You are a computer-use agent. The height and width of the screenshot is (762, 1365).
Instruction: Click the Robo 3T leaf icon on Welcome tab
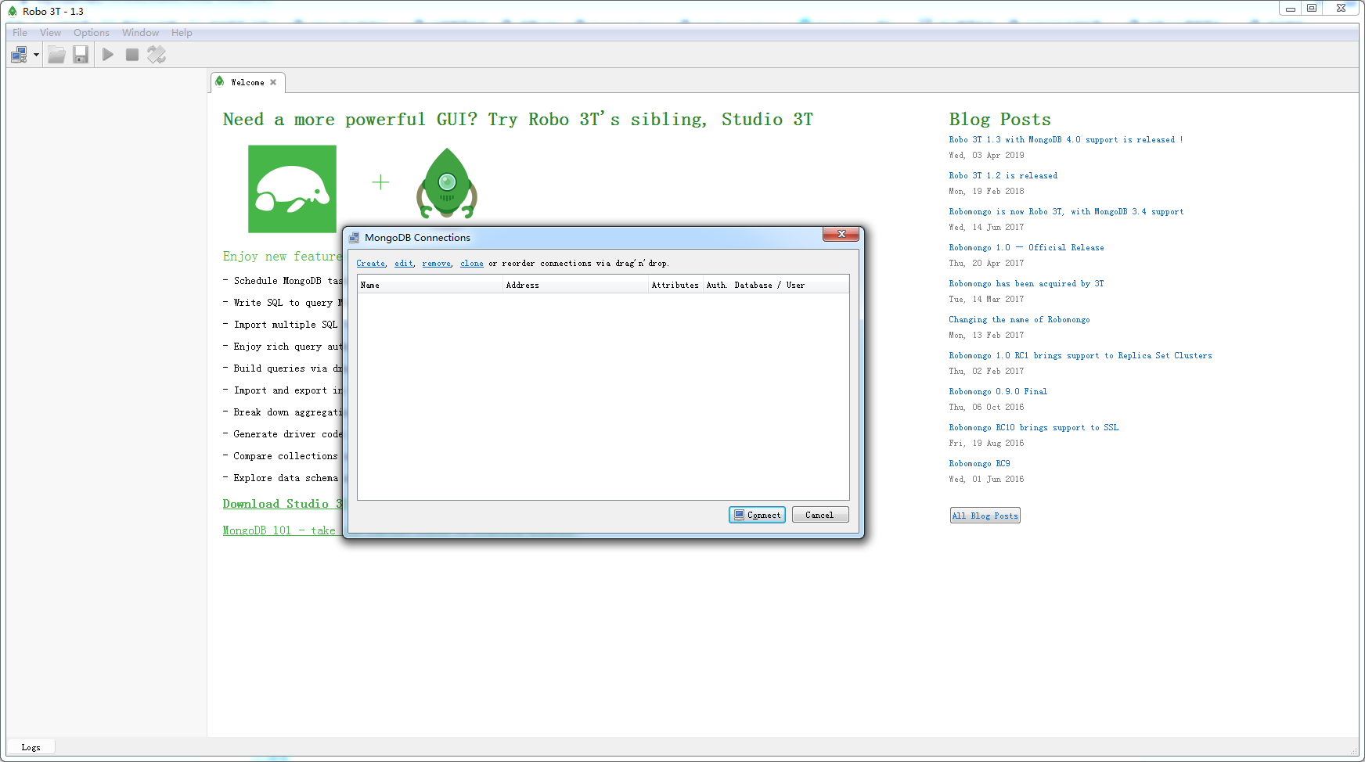pyautogui.click(x=221, y=82)
